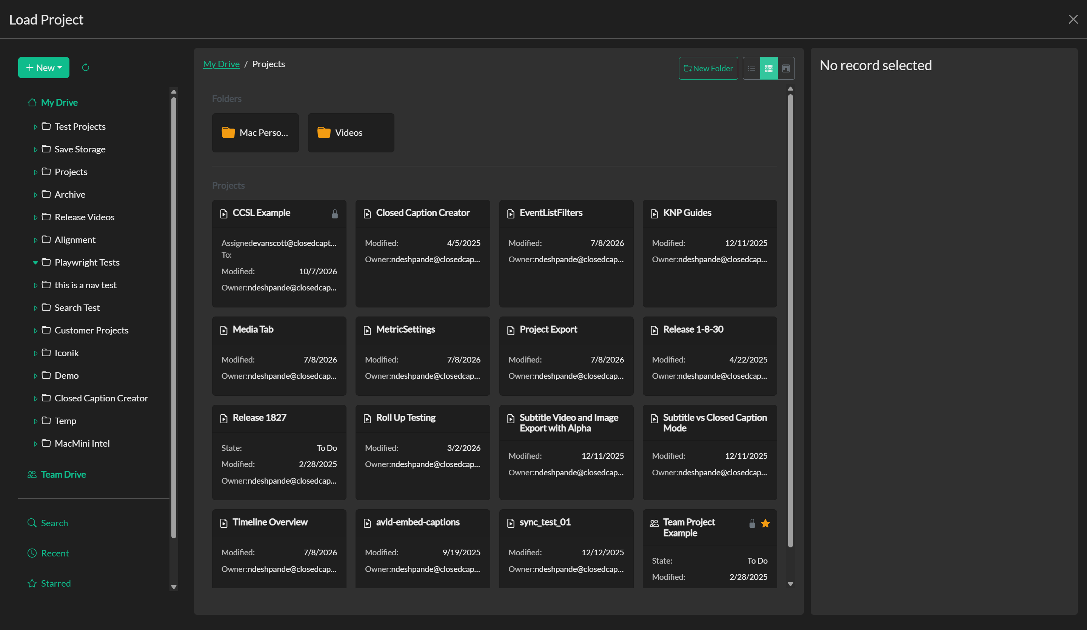The image size is (1087, 630).
Task: Click the file icon of Media Tab card
Action: tap(224, 330)
